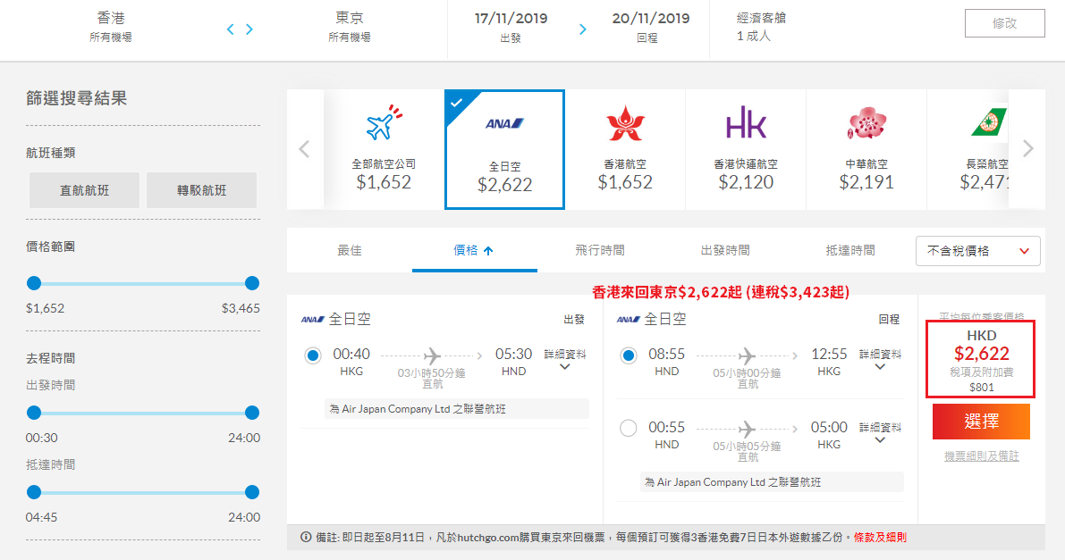Screen dimensions: 1065x560
Task: Toggle the 轉駁航班 connecting flight filter
Action: [202, 190]
